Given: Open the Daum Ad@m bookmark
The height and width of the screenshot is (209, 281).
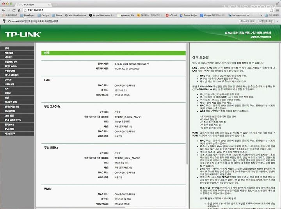Looking at the screenshot, I should click(x=189, y=15).
